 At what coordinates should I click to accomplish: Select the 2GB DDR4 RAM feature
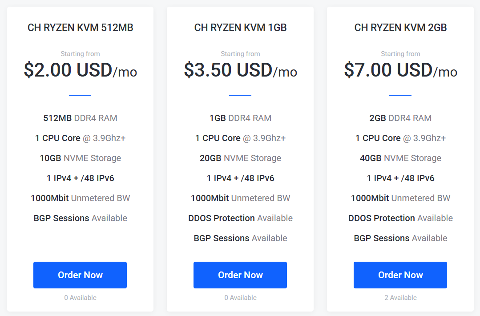(400, 118)
